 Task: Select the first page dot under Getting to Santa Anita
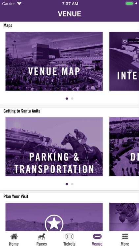[x=67, y=184]
